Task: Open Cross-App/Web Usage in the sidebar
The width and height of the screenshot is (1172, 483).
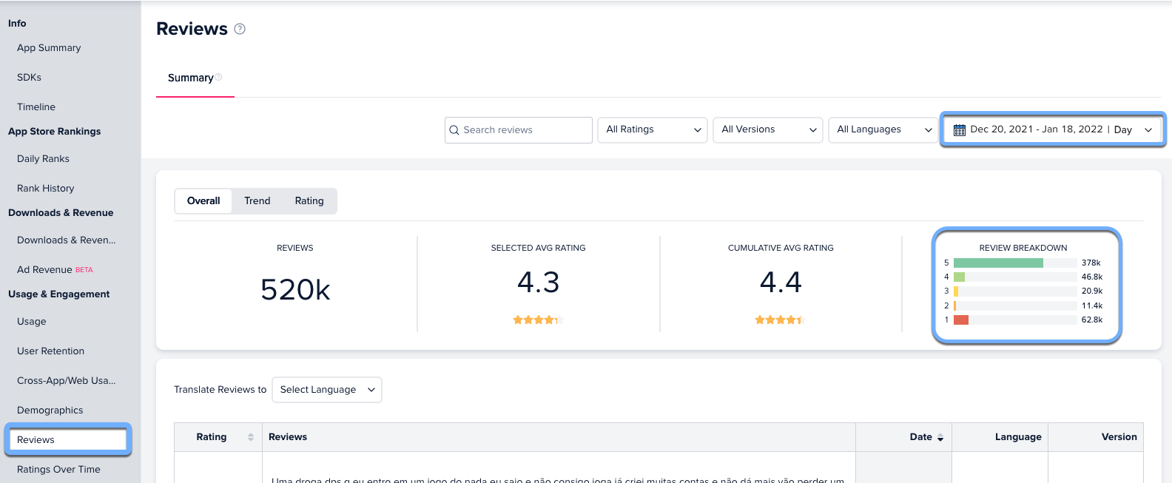Action: (x=67, y=380)
